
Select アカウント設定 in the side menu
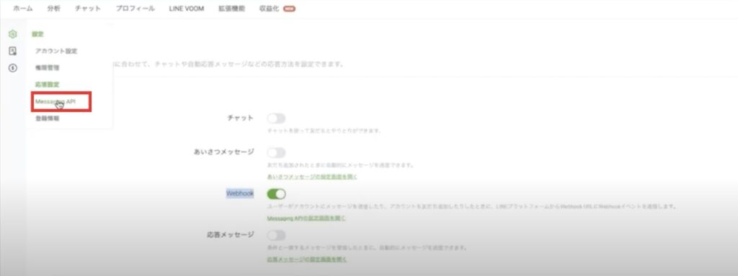[56, 51]
